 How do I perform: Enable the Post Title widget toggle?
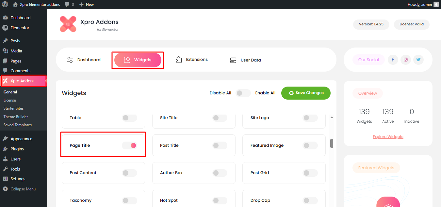point(220,145)
